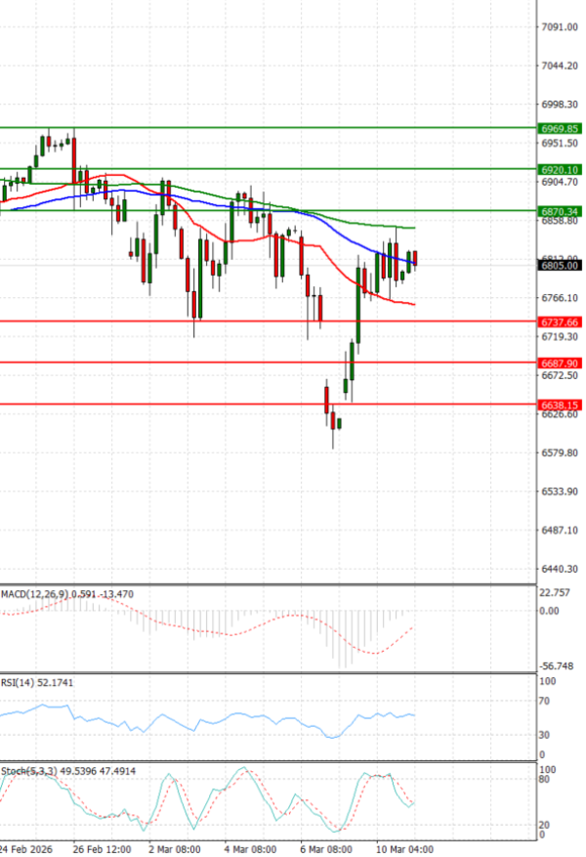Image resolution: width=586 pixels, height=857 pixels.
Task: Click the 6998.30 price axis value
Action: [x=560, y=105]
